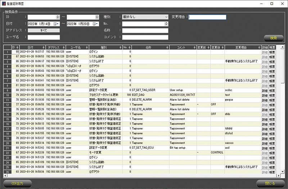Select row header number 1
This screenshot has width=288, height=189.
point(8,52)
